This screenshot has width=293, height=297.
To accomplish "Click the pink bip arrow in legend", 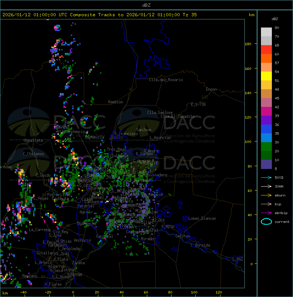I will (266, 204).
